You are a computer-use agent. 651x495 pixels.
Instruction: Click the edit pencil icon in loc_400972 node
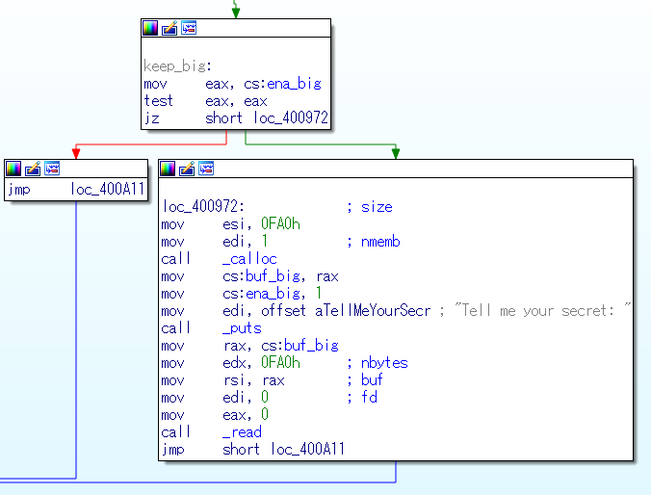point(187,169)
